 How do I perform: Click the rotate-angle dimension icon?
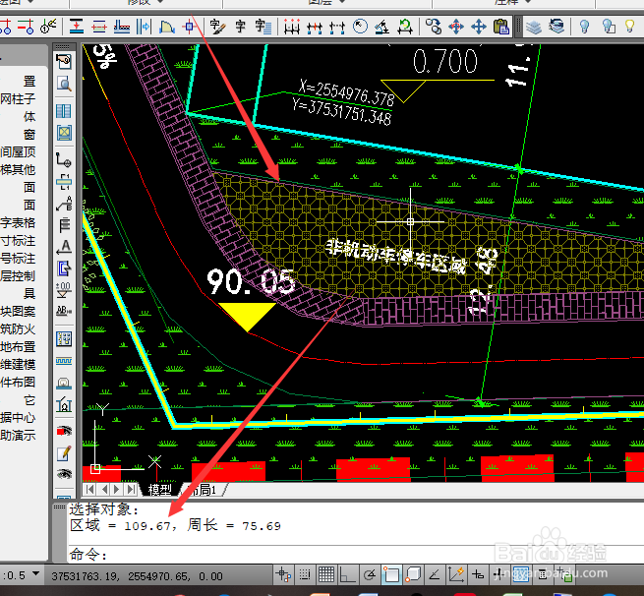click(382, 28)
